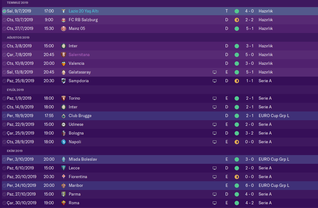Click the Valencia club crest
Screen dimensions: 318x208
click(x=63, y=64)
